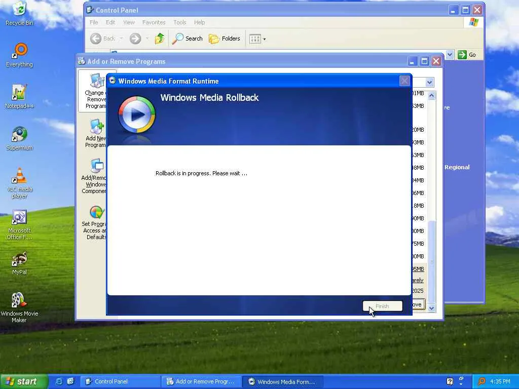Viewport: 519px width, 389px height.
Task: Click the 4:35 PM taskbar clock
Action: pos(500,381)
